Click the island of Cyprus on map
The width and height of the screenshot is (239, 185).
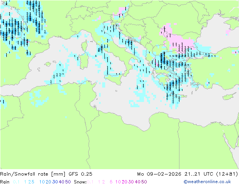228,97
